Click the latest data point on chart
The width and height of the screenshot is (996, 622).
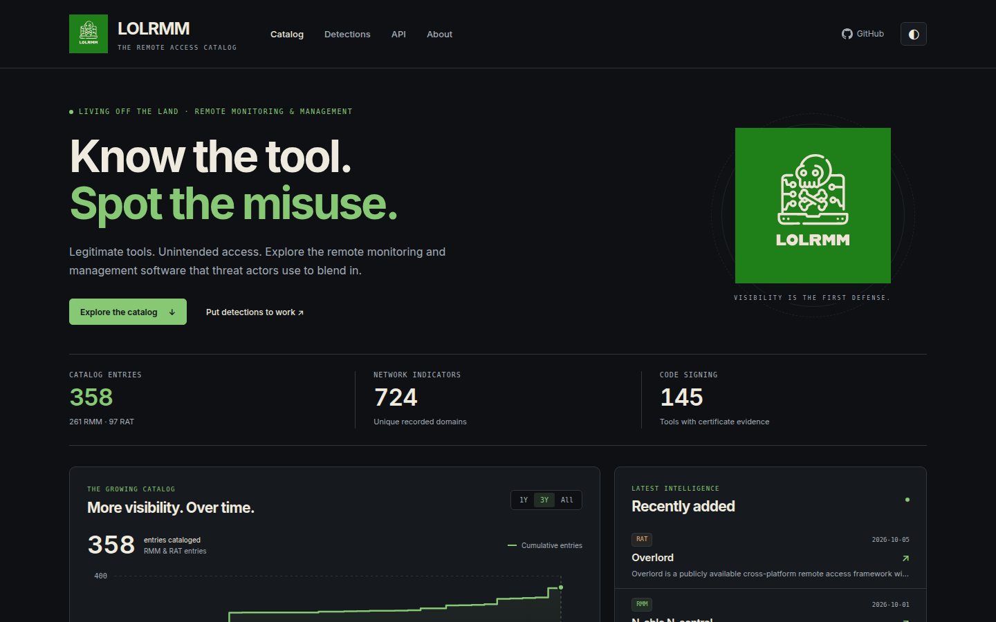561,587
